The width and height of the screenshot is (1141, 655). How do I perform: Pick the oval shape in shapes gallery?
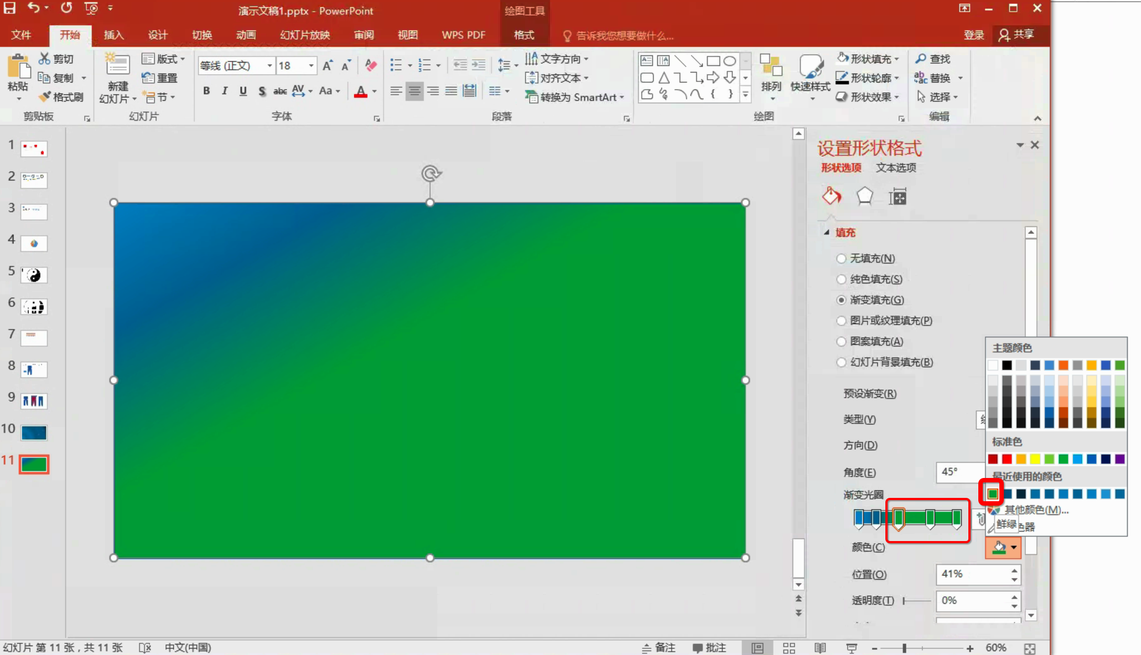tap(730, 61)
